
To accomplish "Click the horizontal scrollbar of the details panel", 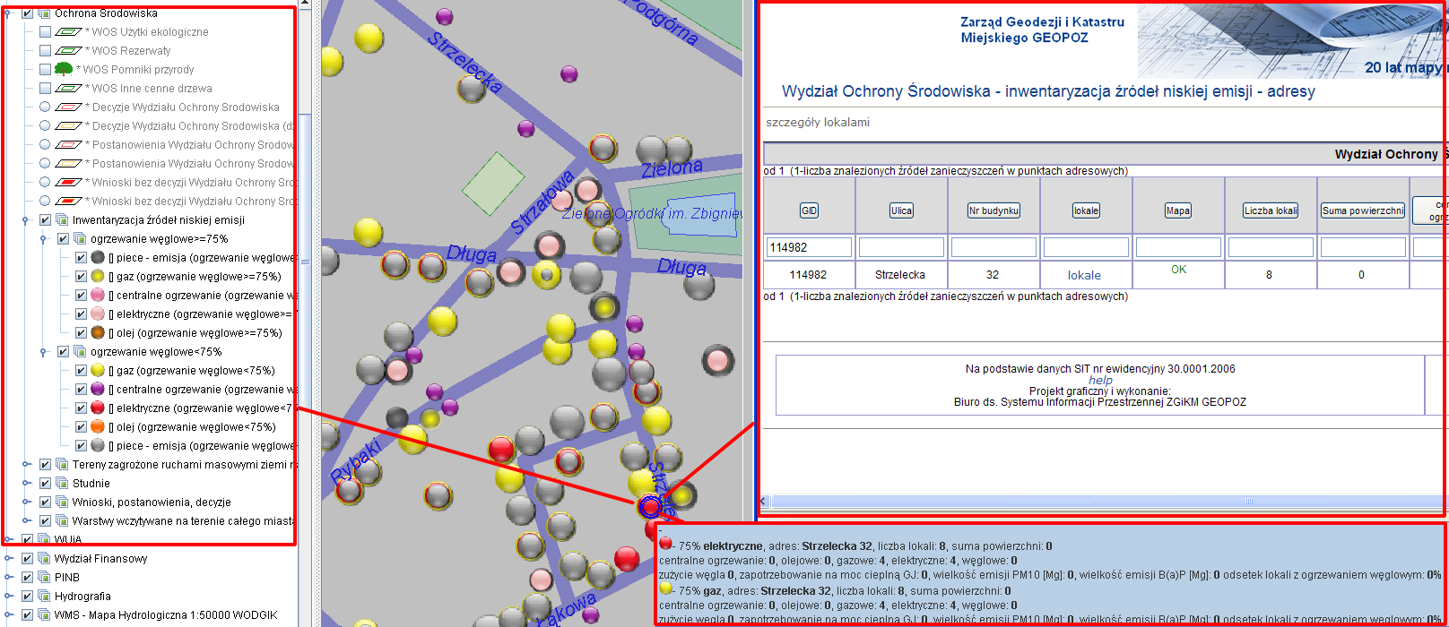I will pos(1076,502).
